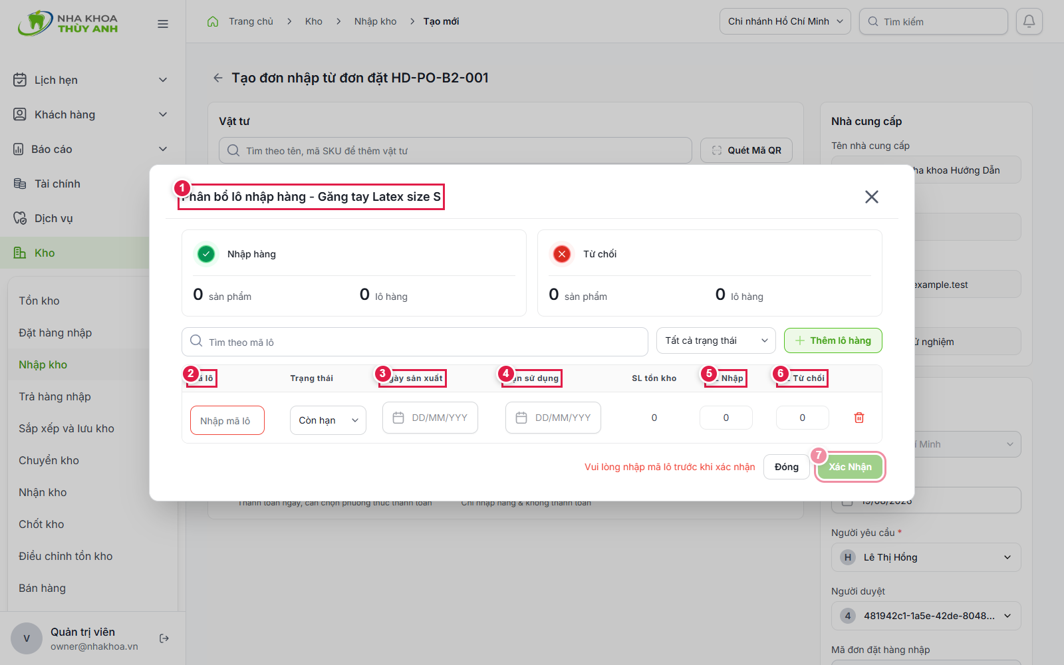Image resolution: width=1064 pixels, height=665 pixels.
Task: Click the logout icon next to Quản trị viên
Action: click(164, 638)
